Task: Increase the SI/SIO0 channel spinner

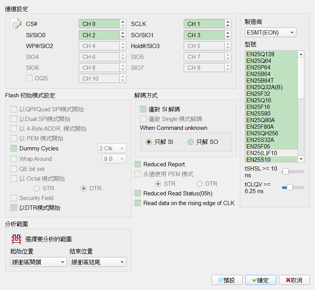Action: point(123,33)
